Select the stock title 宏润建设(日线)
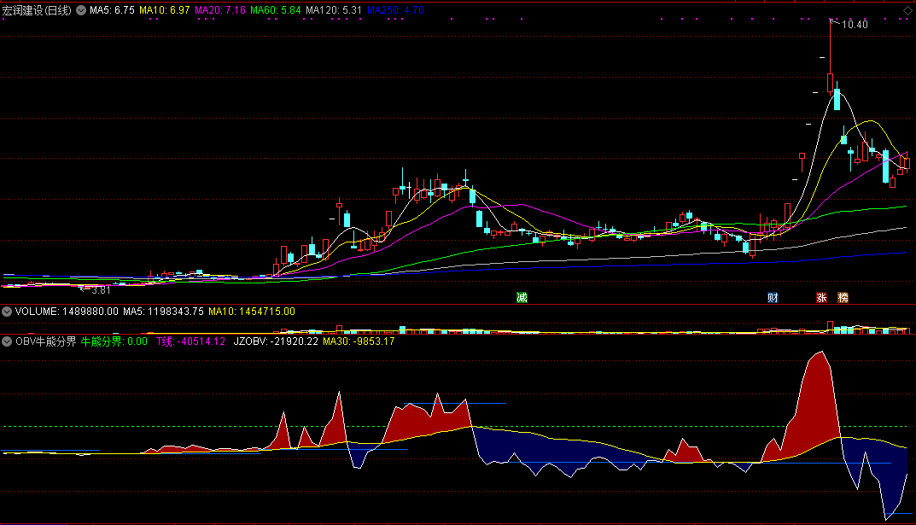Image resolution: width=916 pixels, height=525 pixels. tap(37, 10)
